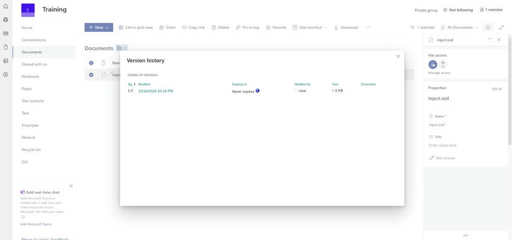The image size is (512, 240).
Task: Click presence box next to User
Action: [296, 91]
